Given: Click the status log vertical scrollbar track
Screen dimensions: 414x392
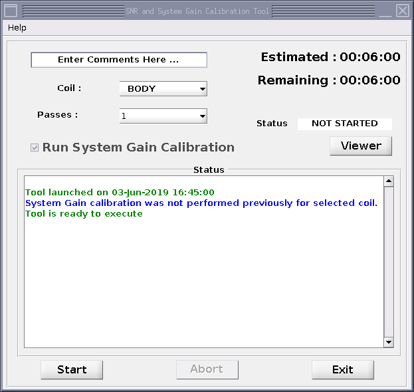Looking at the screenshot, I should click(389, 266).
